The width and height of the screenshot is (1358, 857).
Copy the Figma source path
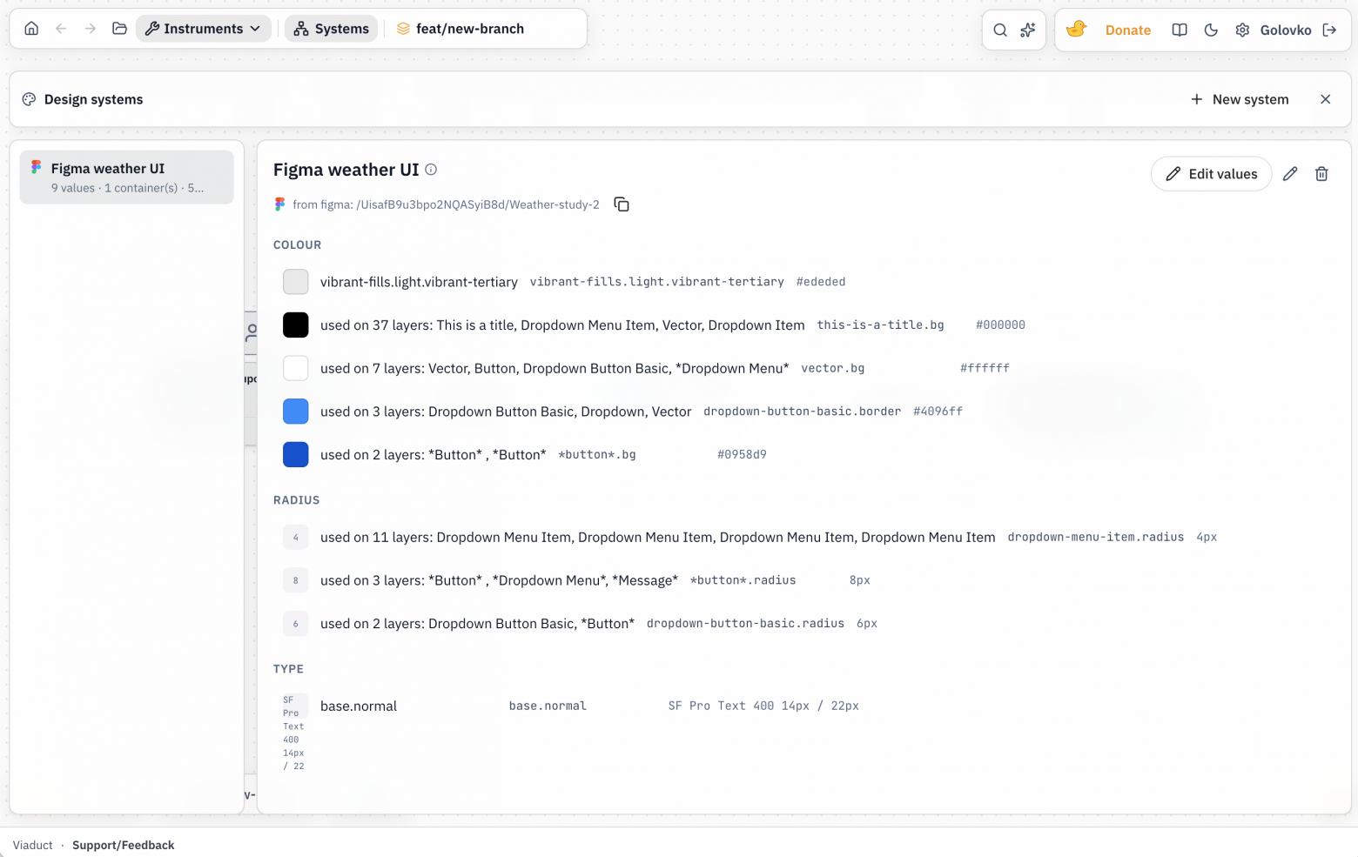(x=622, y=204)
